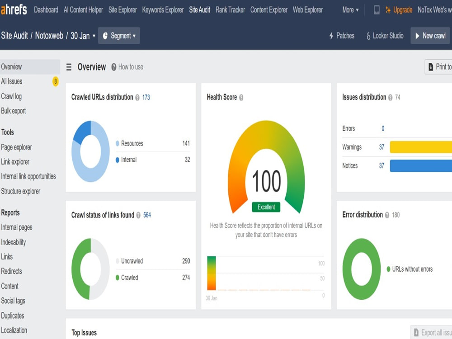Screen dimensions: 452x339
Task: Open Duplicates report
Action: pos(12,315)
